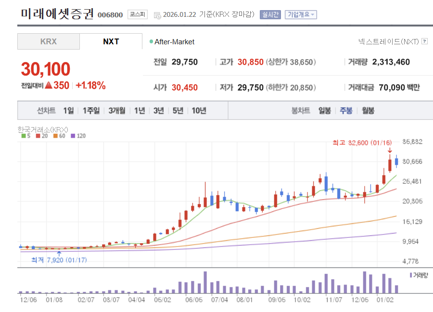Click the opening price 30,450
Screen dimensions: 433x312
(x=185, y=88)
